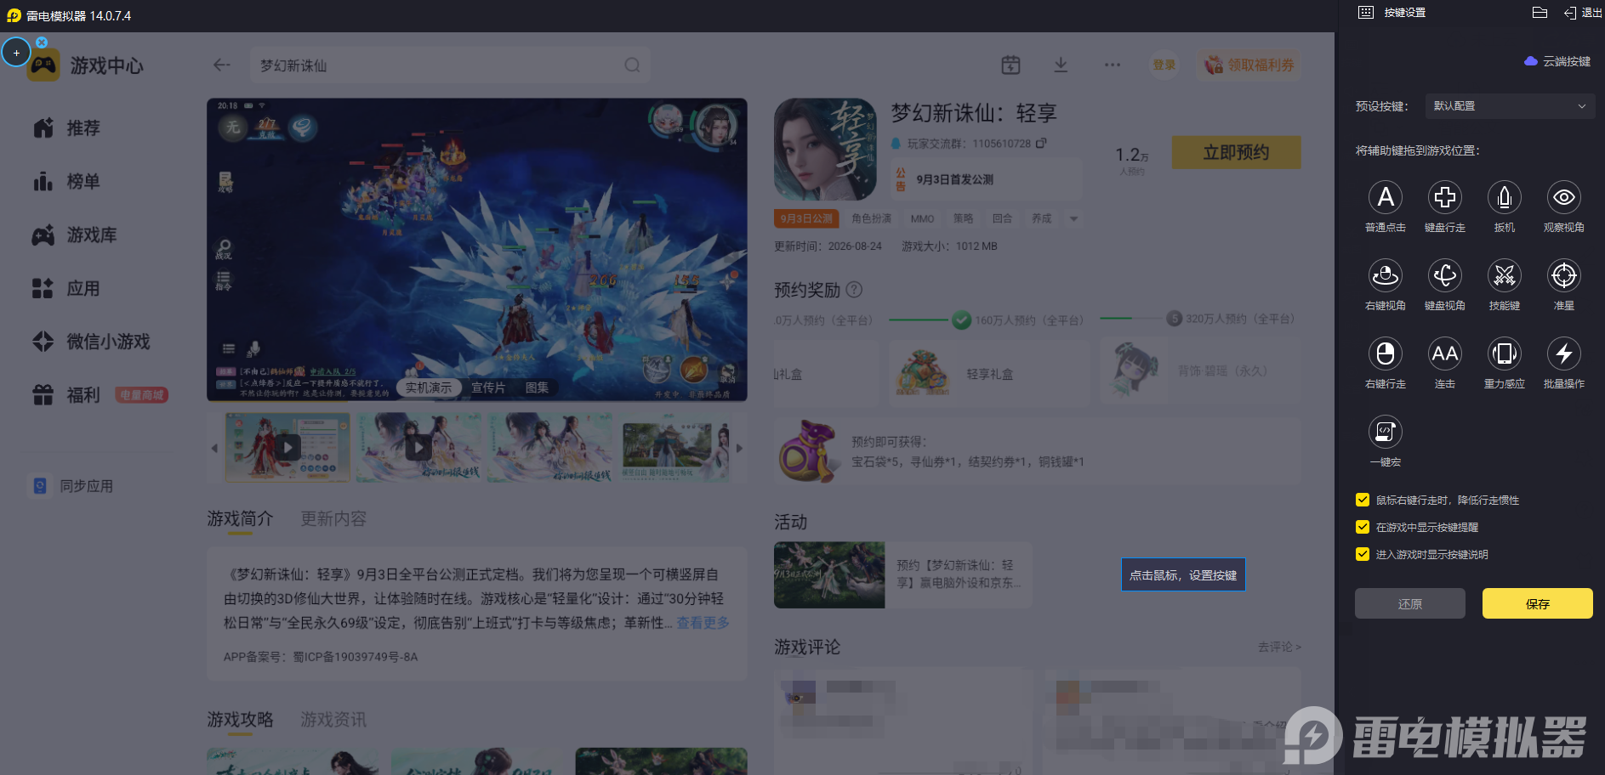Viewport: 1605px width, 775px height.
Task: Click 立即预约 to pre-register the game
Action: pyautogui.click(x=1236, y=152)
